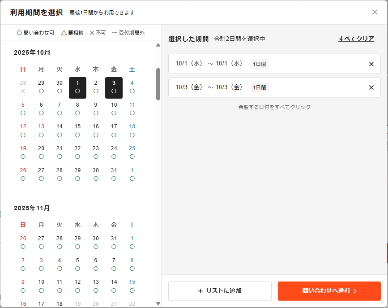This screenshot has height=308, width=388.
Task: Click the arrow on 問い合わせへ進む button
Action: pyautogui.click(x=355, y=291)
